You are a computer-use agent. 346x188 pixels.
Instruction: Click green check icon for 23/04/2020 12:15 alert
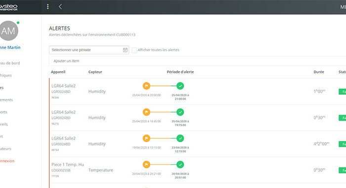180,138
